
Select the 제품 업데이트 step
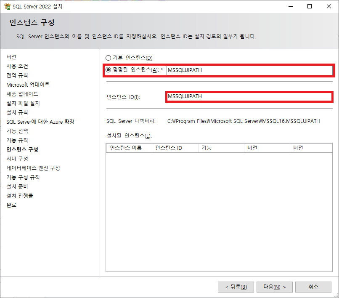[22, 94]
